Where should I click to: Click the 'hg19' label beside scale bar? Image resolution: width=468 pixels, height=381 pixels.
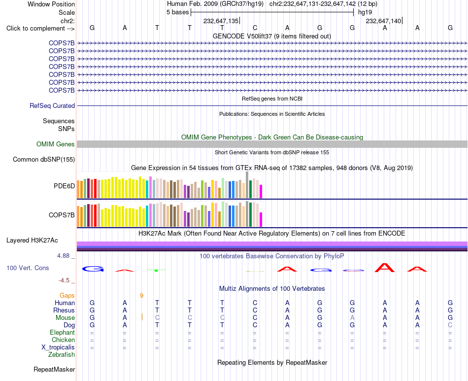point(365,12)
